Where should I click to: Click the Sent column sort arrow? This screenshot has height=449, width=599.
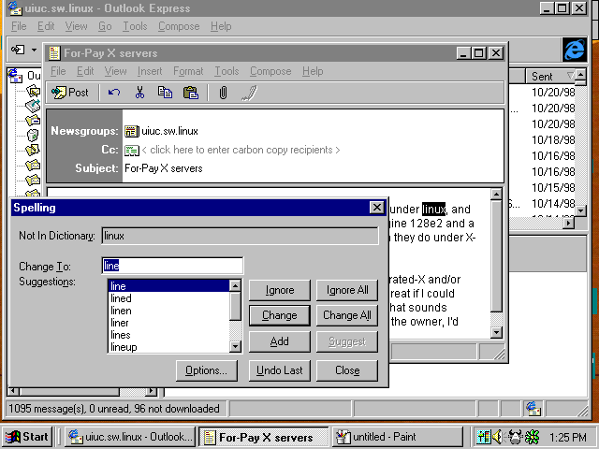[x=570, y=76]
